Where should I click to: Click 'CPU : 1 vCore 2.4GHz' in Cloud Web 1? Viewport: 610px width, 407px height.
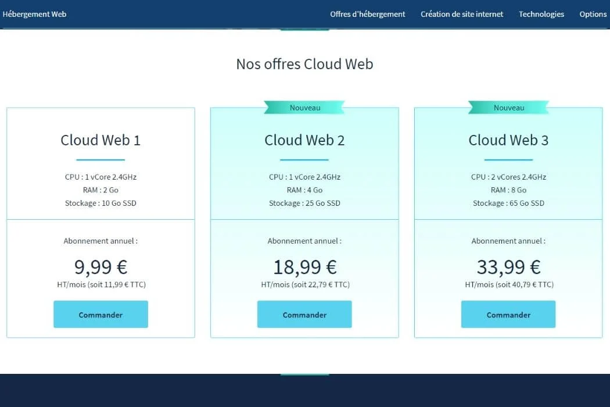tap(101, 177)
